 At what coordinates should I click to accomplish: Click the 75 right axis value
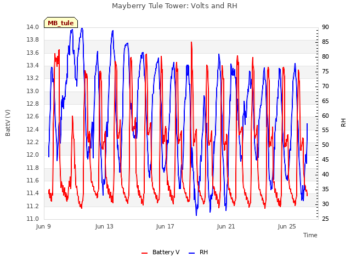[325, 71]
